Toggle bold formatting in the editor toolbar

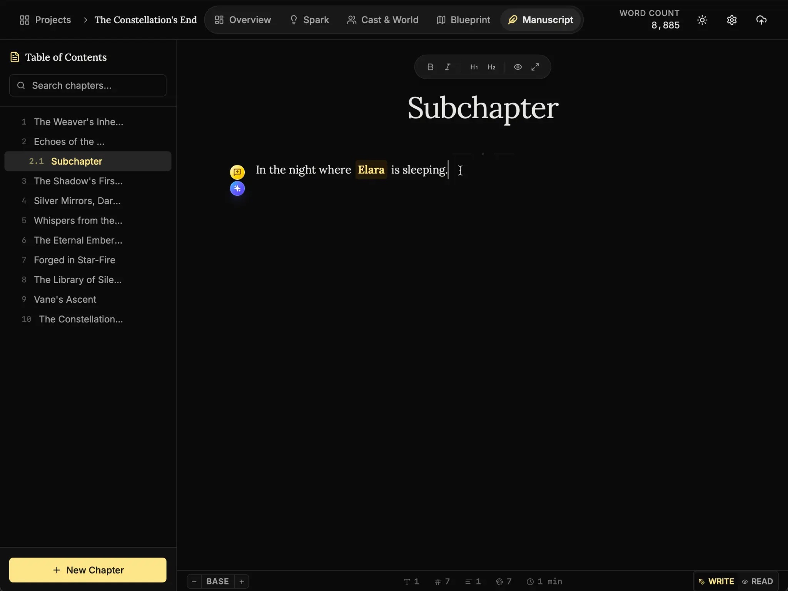[x=430, y=67]
